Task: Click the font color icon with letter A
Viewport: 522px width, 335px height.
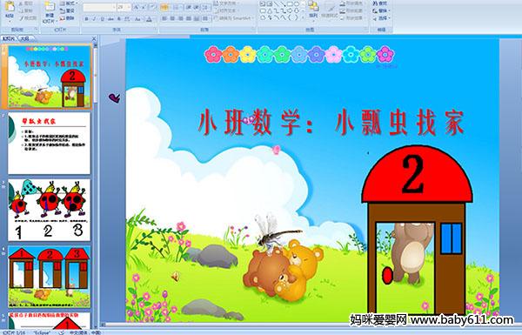Action: coord(149,19)
